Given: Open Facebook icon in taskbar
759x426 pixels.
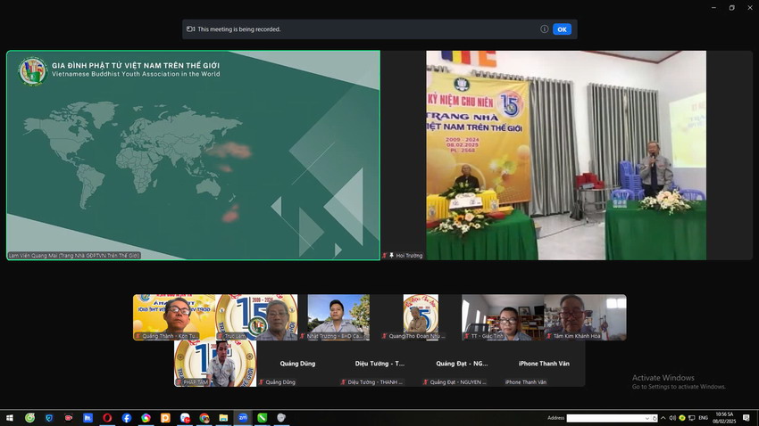Looking at the screenshot, I should (126, 418).
